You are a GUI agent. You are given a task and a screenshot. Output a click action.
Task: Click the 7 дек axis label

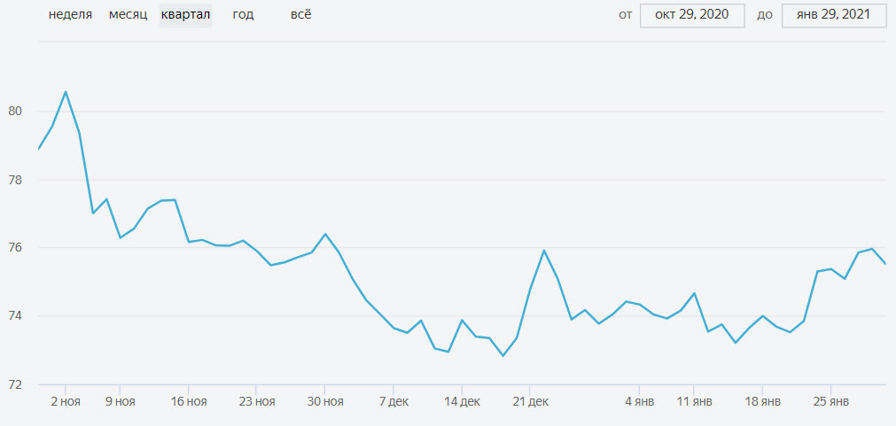[393, 402]
